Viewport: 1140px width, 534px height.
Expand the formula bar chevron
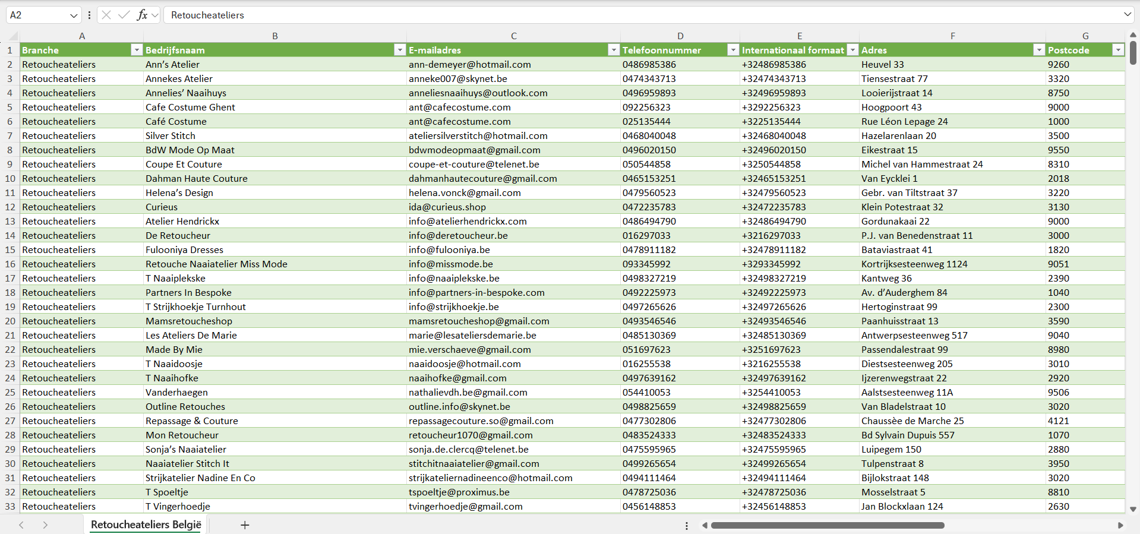(1127, 15)
